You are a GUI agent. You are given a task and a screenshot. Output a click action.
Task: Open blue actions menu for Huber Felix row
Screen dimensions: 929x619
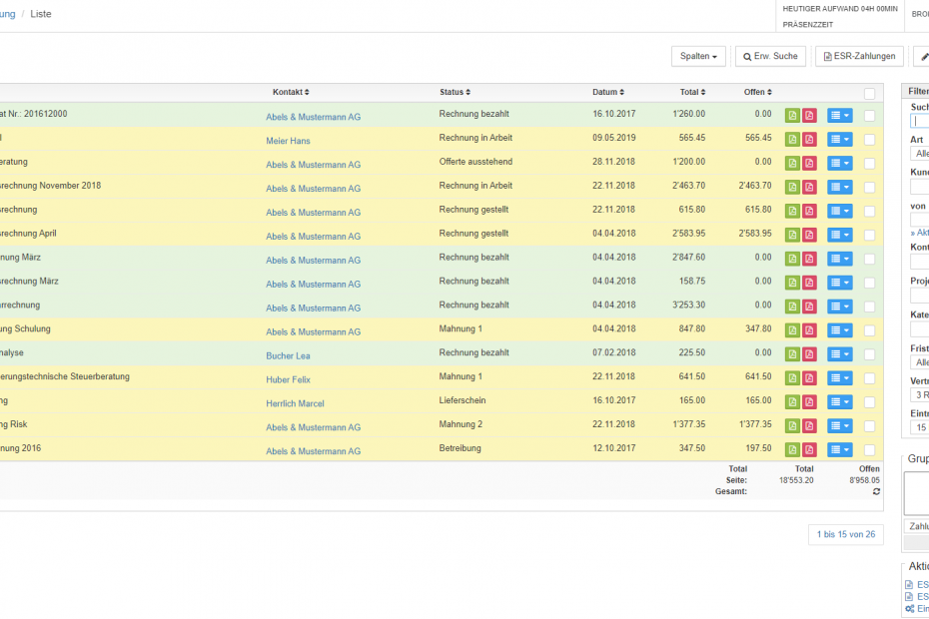839,378
